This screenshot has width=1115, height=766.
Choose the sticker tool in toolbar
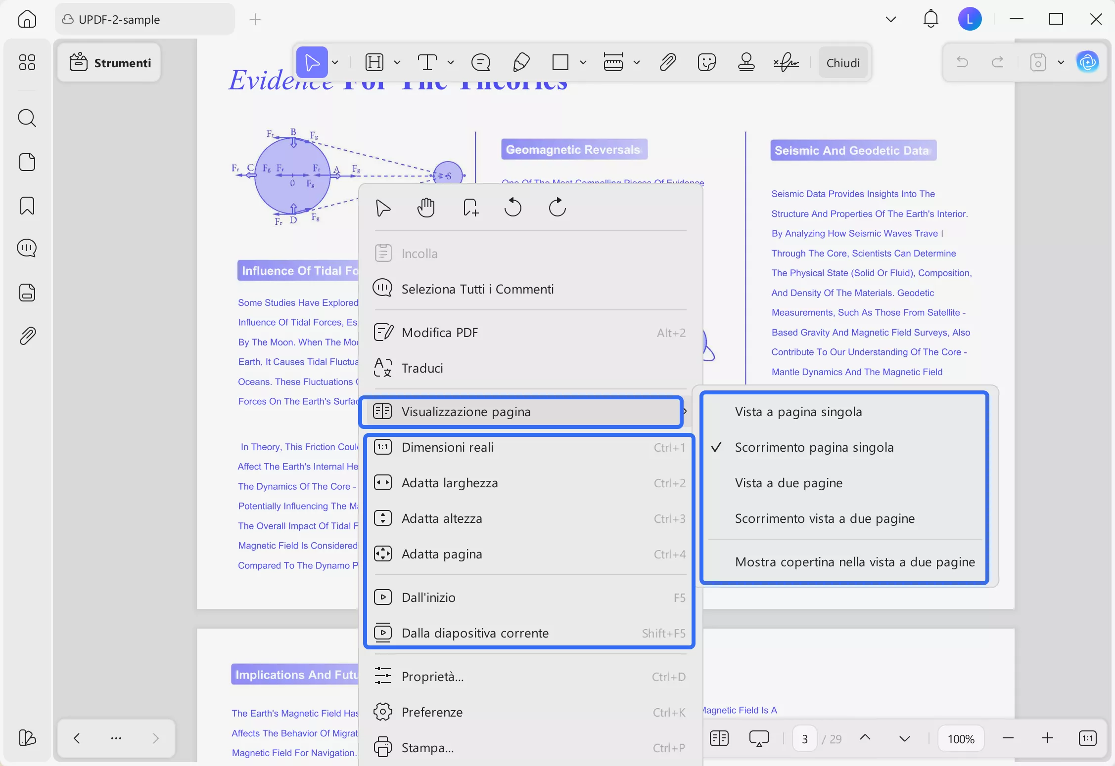coord(706,63)
